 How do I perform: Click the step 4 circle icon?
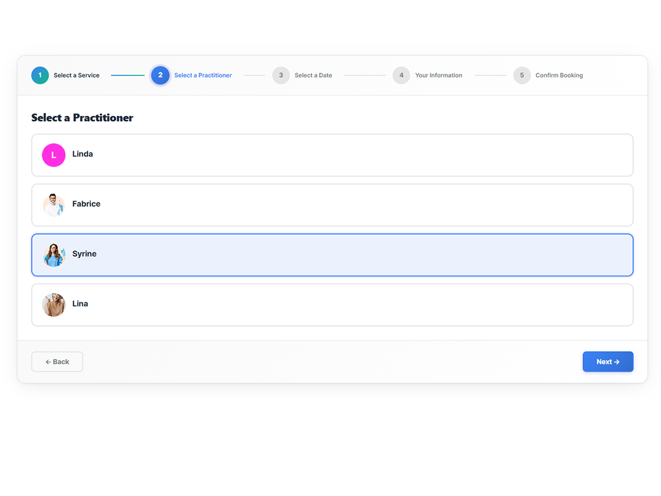tap(401, 76)
